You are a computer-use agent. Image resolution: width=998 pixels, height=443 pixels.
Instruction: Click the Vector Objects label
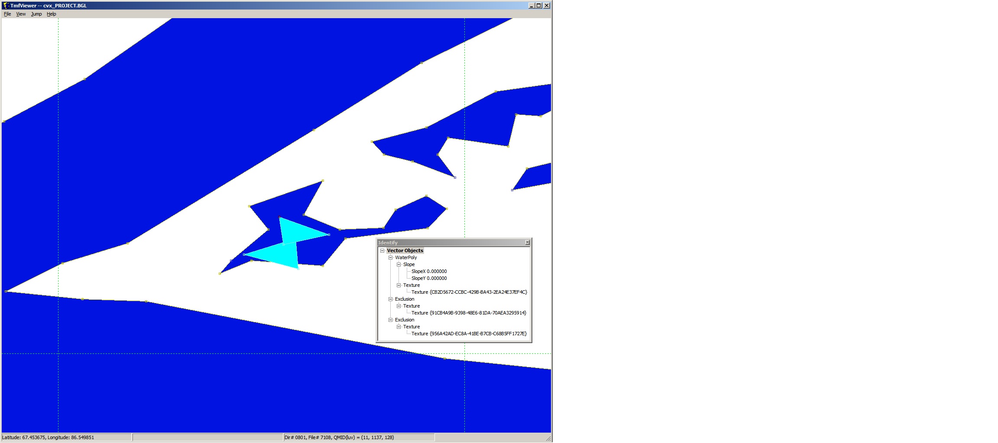[x=405, y=250]
